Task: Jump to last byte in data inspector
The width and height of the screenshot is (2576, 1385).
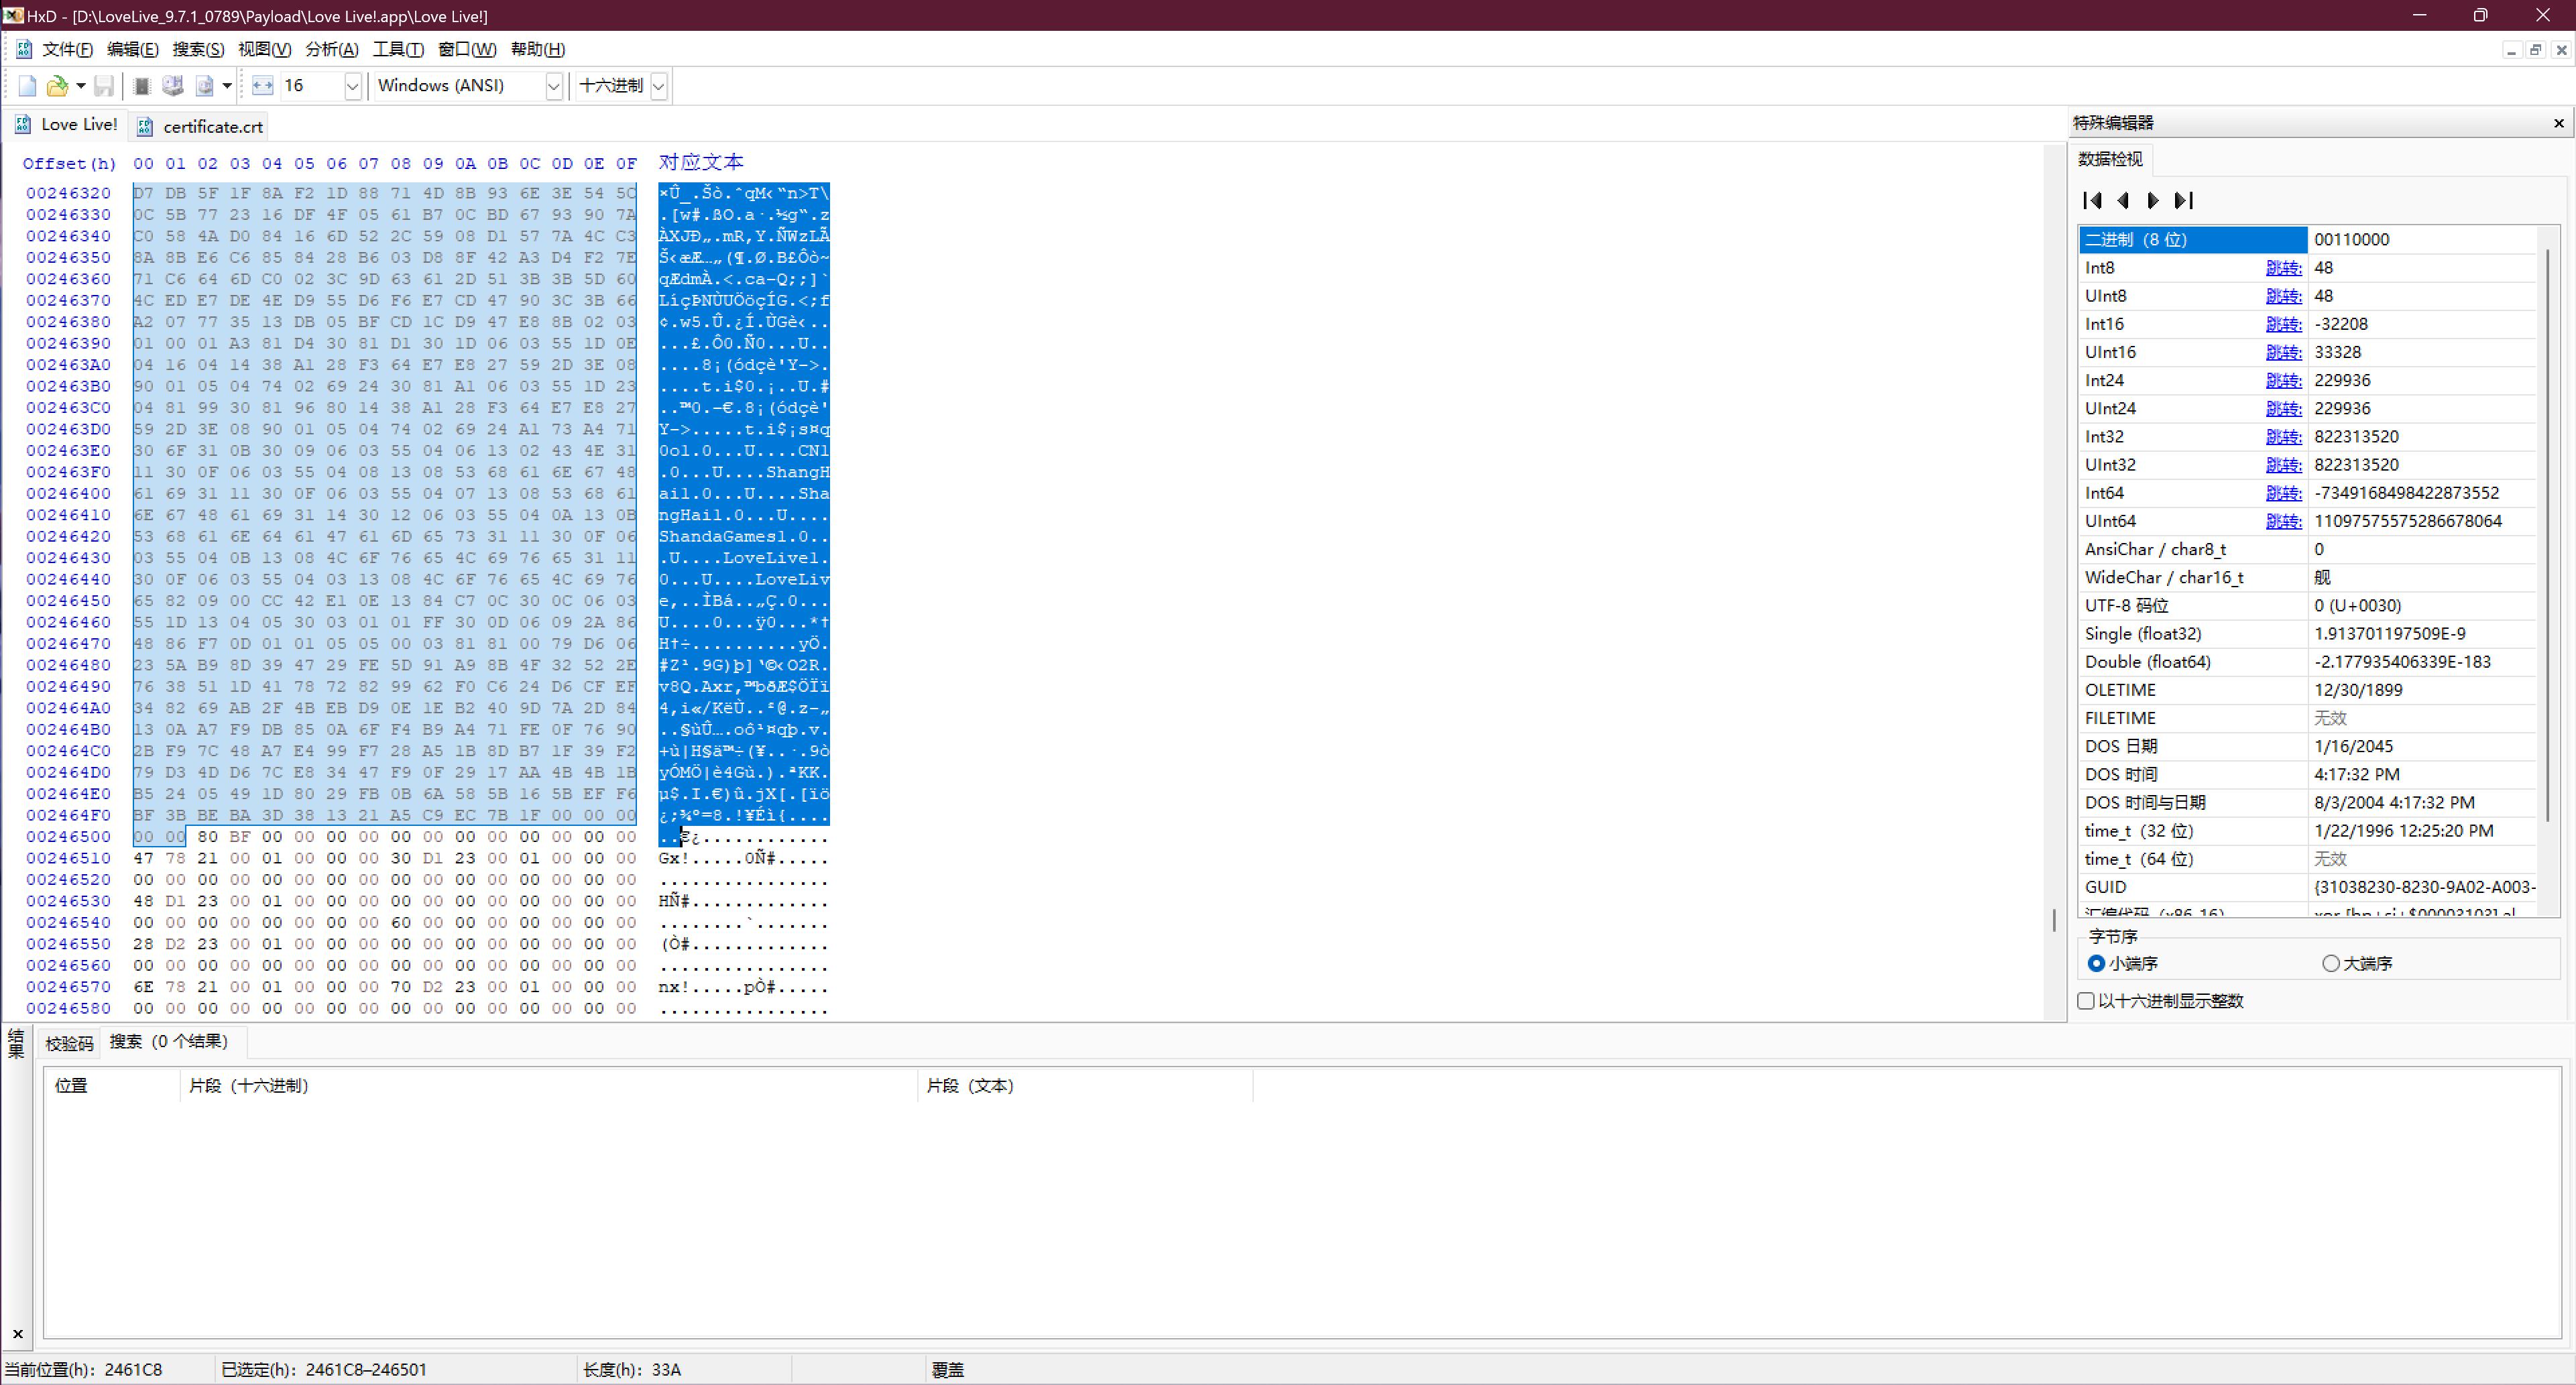Action: (2184, 201)
